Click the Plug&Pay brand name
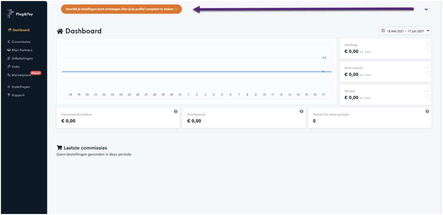 24,14
